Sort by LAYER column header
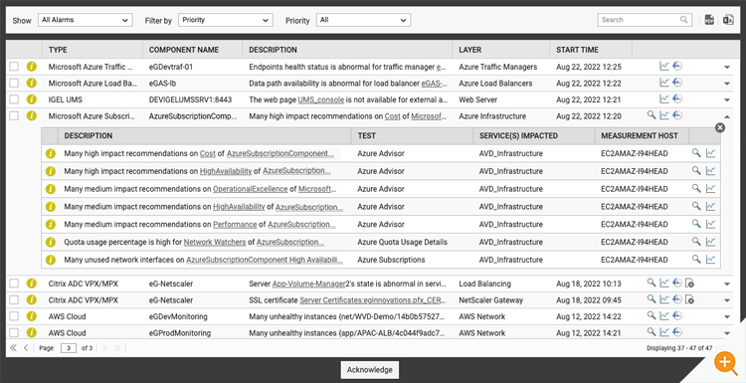This screenshot has height=383, width=746. [x=501, y=50]
